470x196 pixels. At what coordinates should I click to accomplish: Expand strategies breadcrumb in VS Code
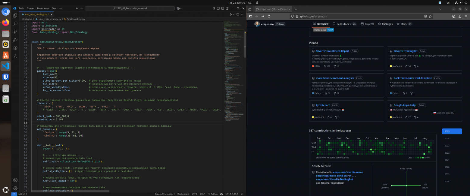(27, 19)
